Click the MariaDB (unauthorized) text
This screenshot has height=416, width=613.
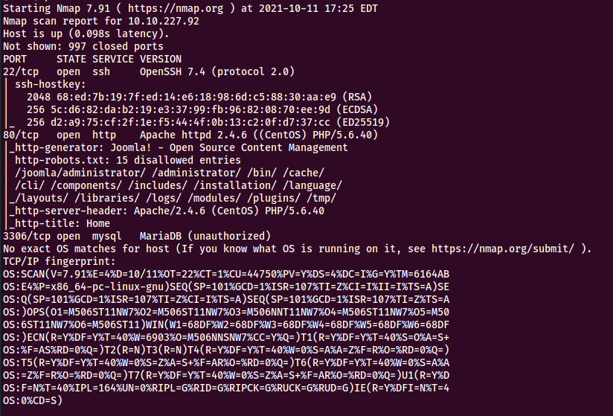pos(205,237)
